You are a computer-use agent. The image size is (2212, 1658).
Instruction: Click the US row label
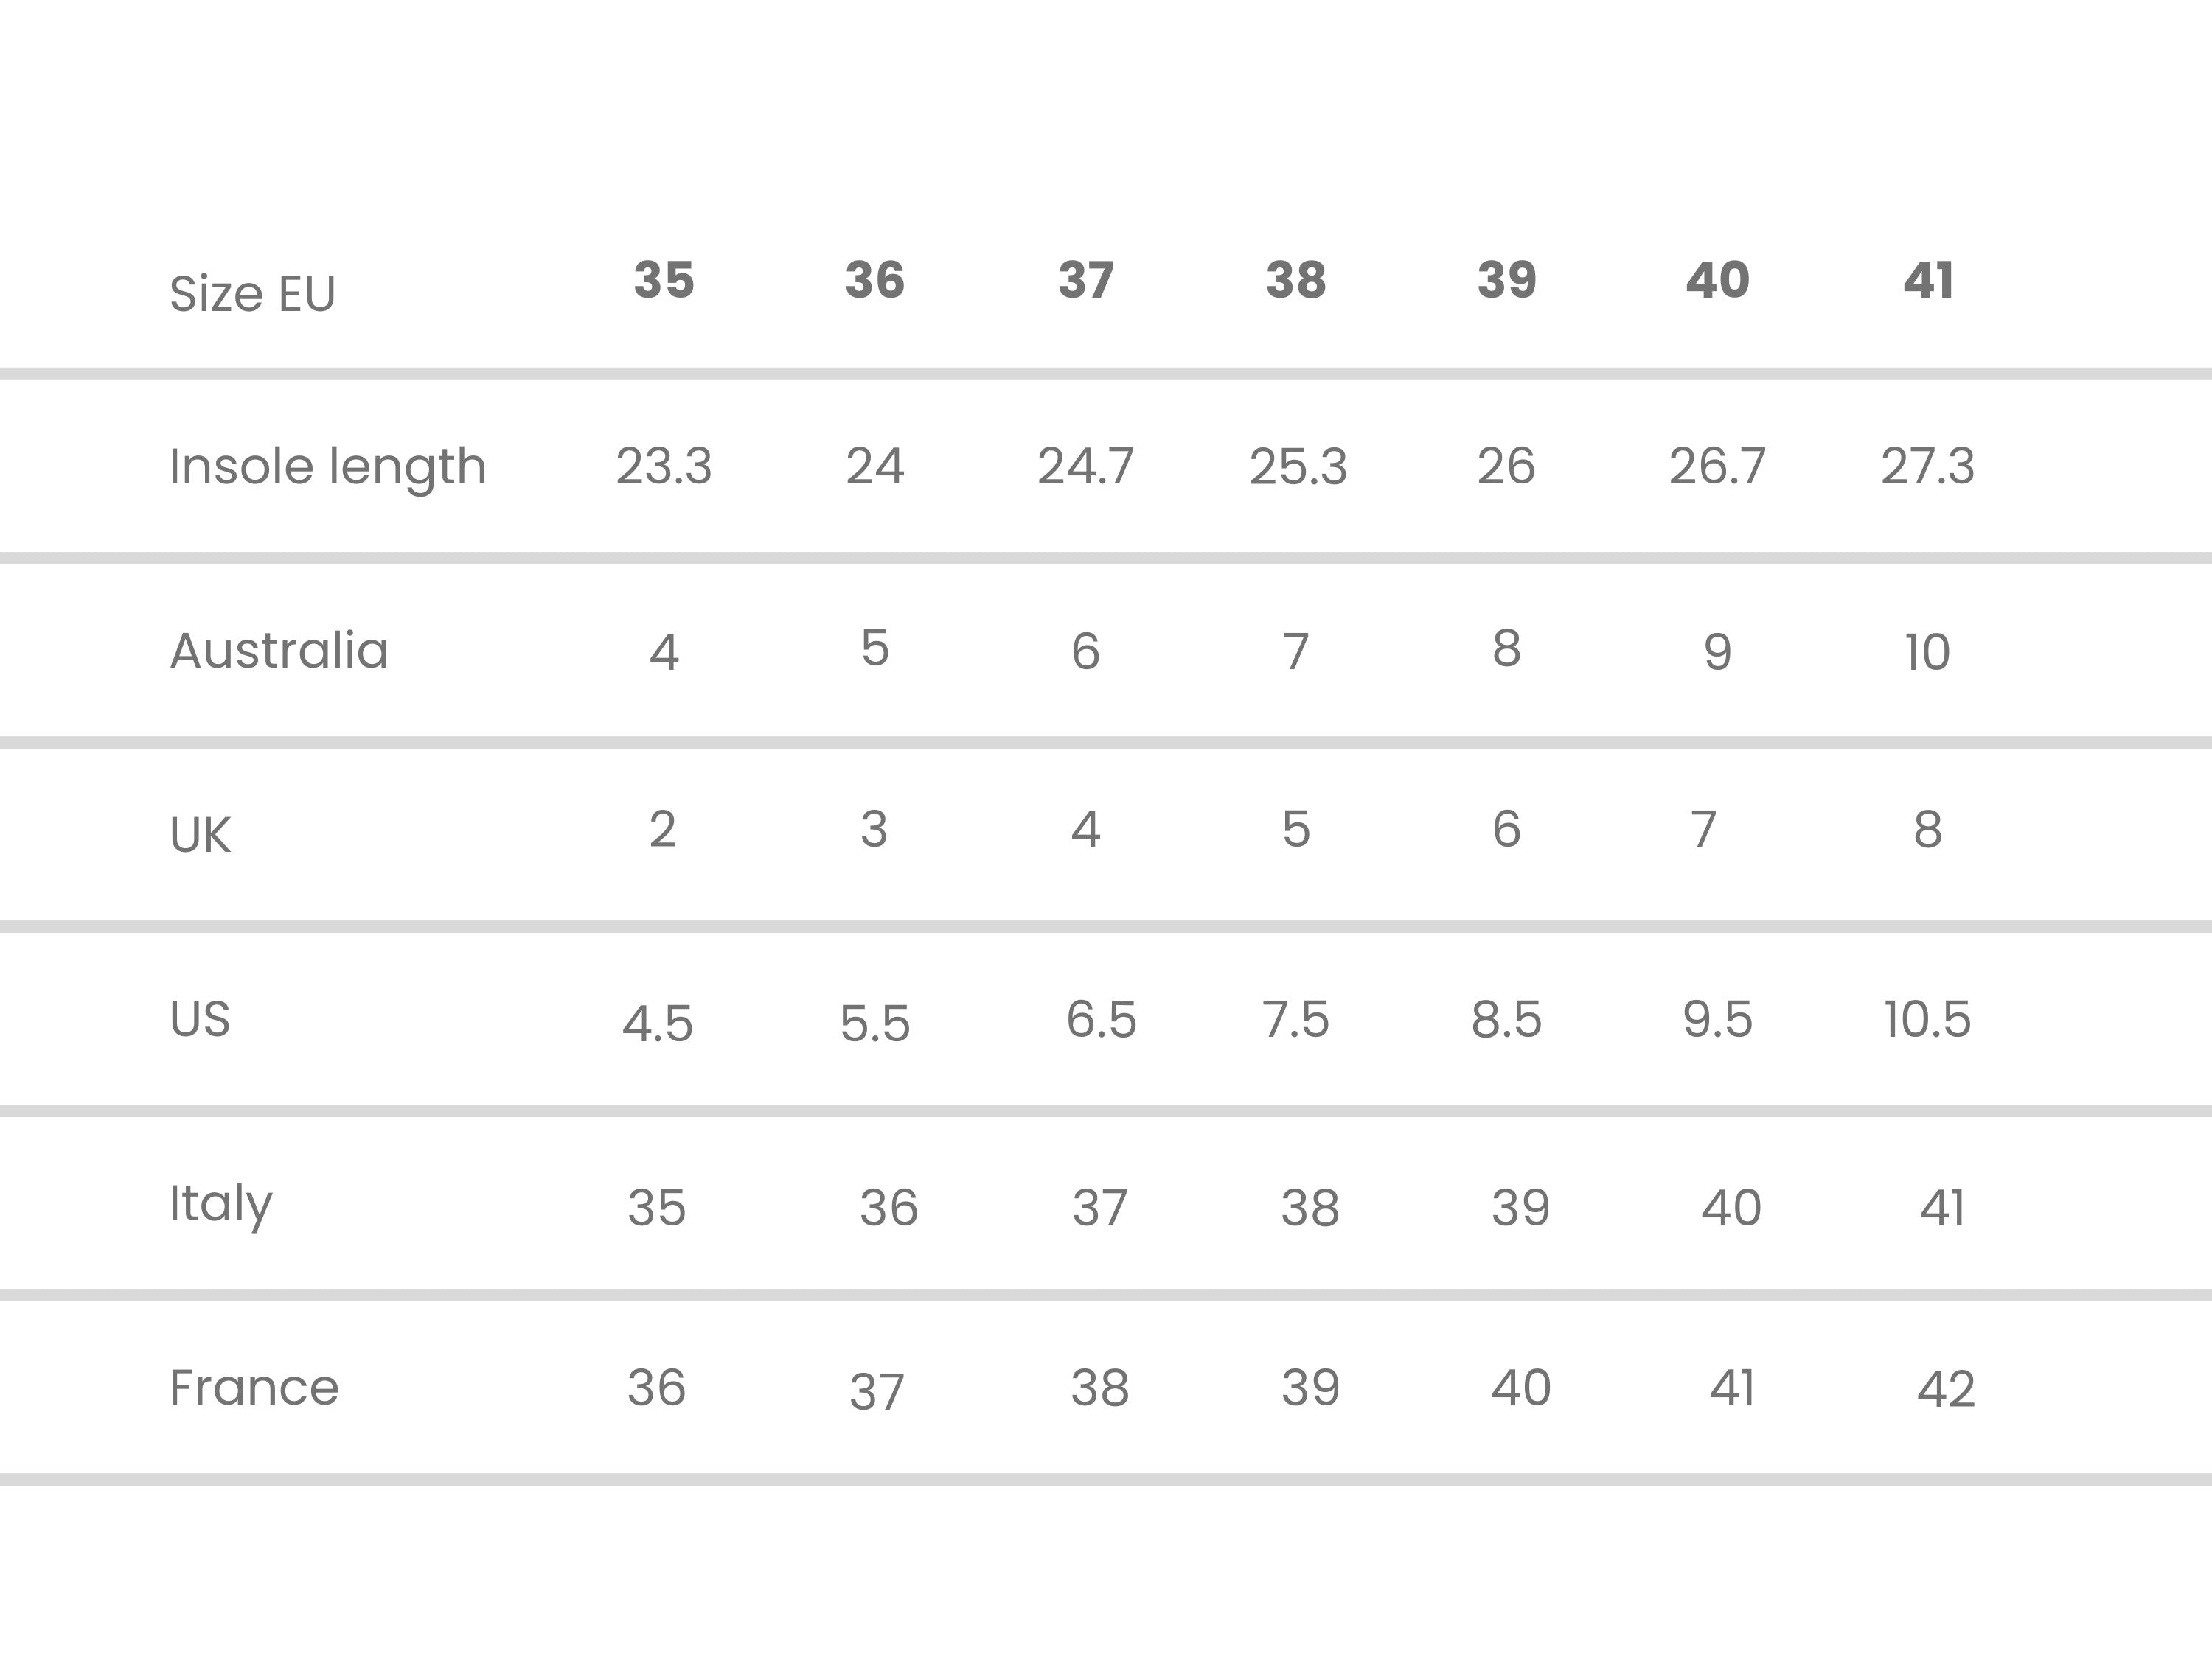click(x=200, y=1019)
